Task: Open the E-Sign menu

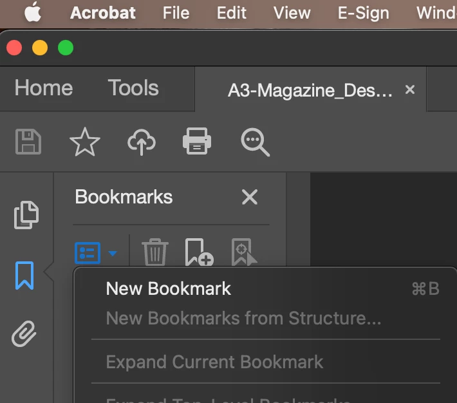Action: 364,13
